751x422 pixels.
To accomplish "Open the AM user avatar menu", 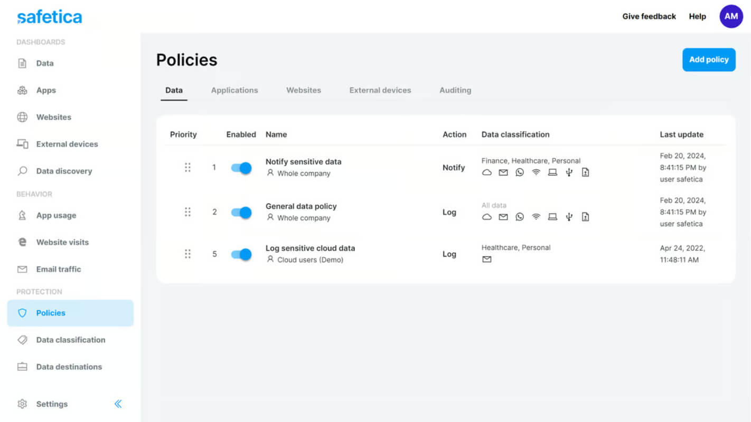I will 731,16.
